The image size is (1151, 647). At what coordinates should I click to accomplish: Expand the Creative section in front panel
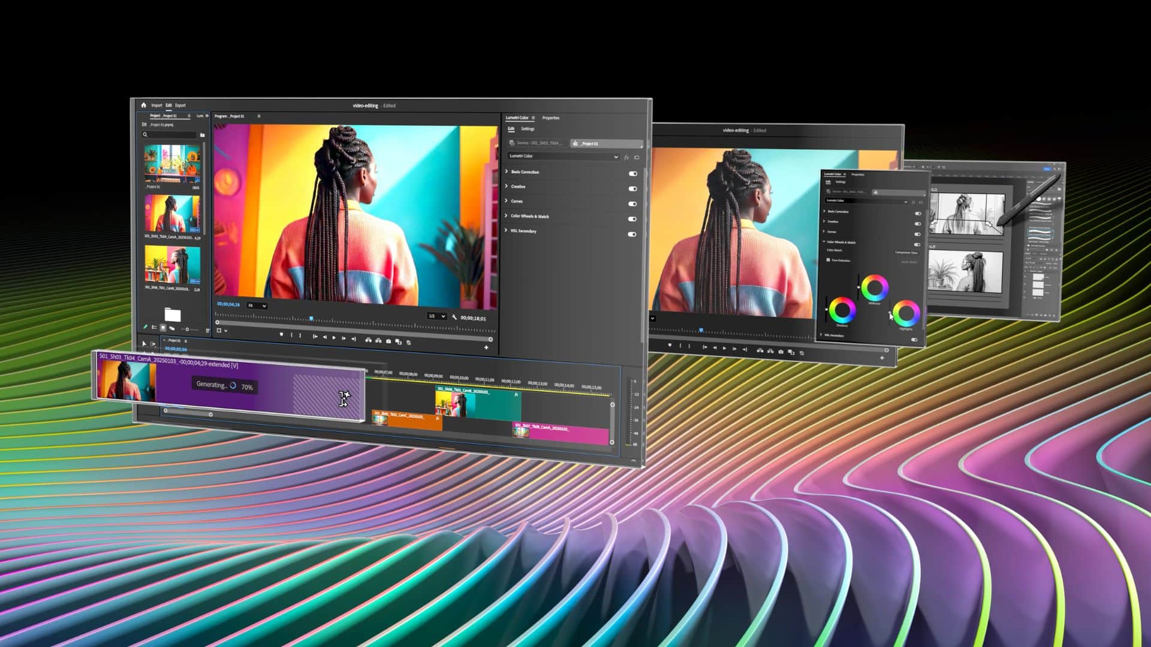pos(507,186)
